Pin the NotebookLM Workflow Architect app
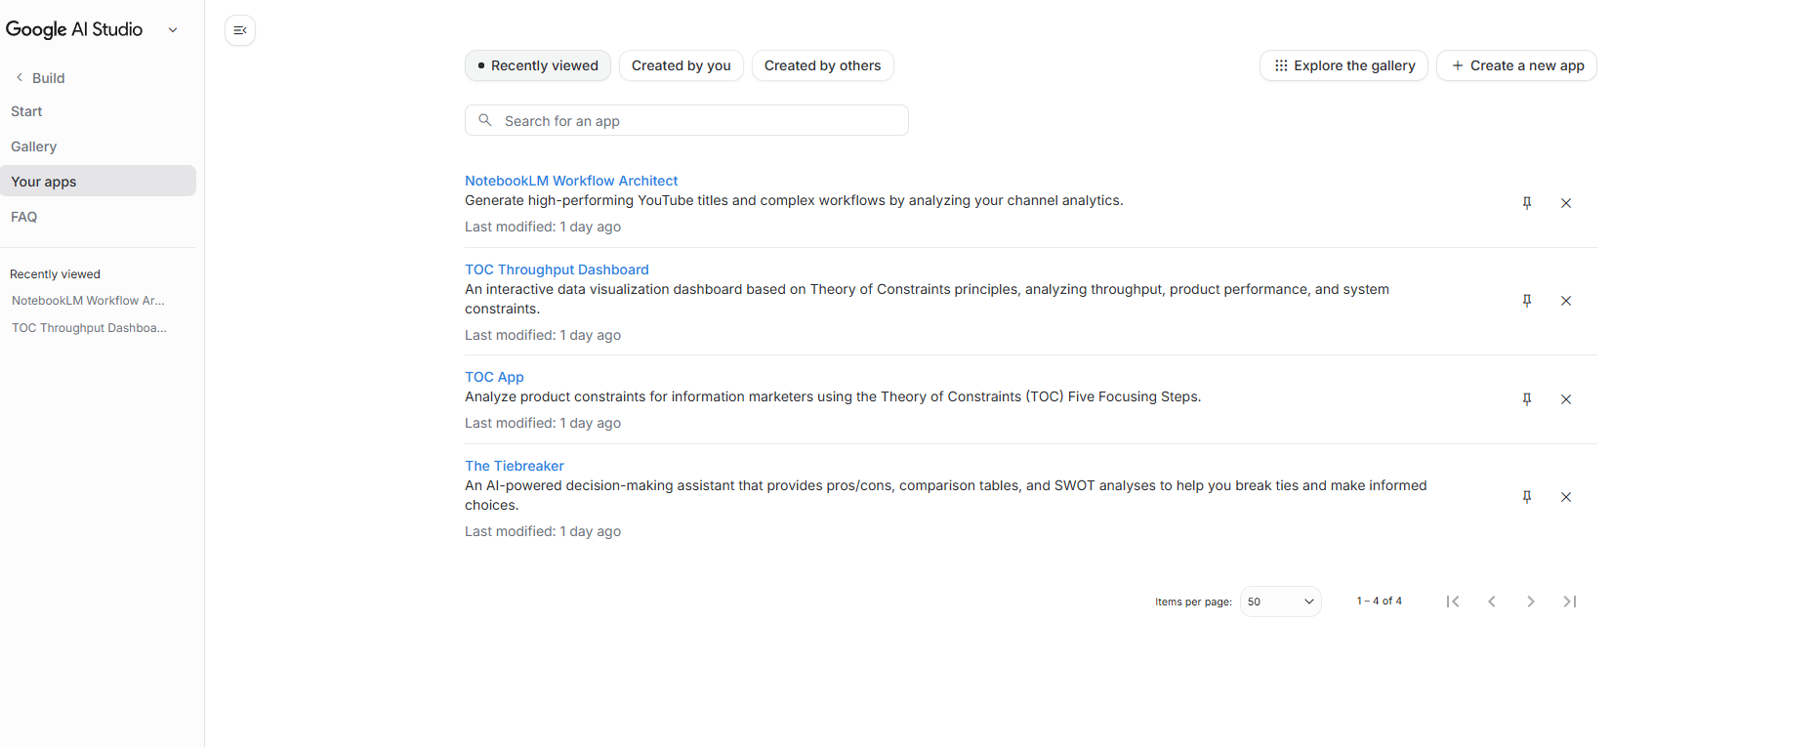Image resolution: width=1818 pixels, height=747 pixels. [1527, 203]
